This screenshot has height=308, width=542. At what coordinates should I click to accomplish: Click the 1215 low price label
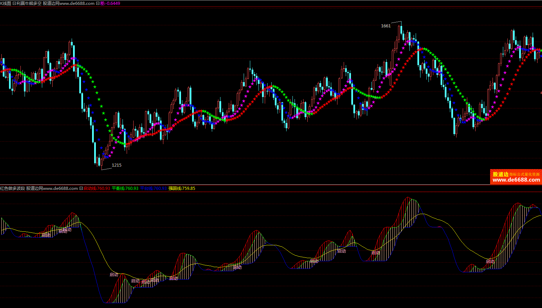[117, 165]
